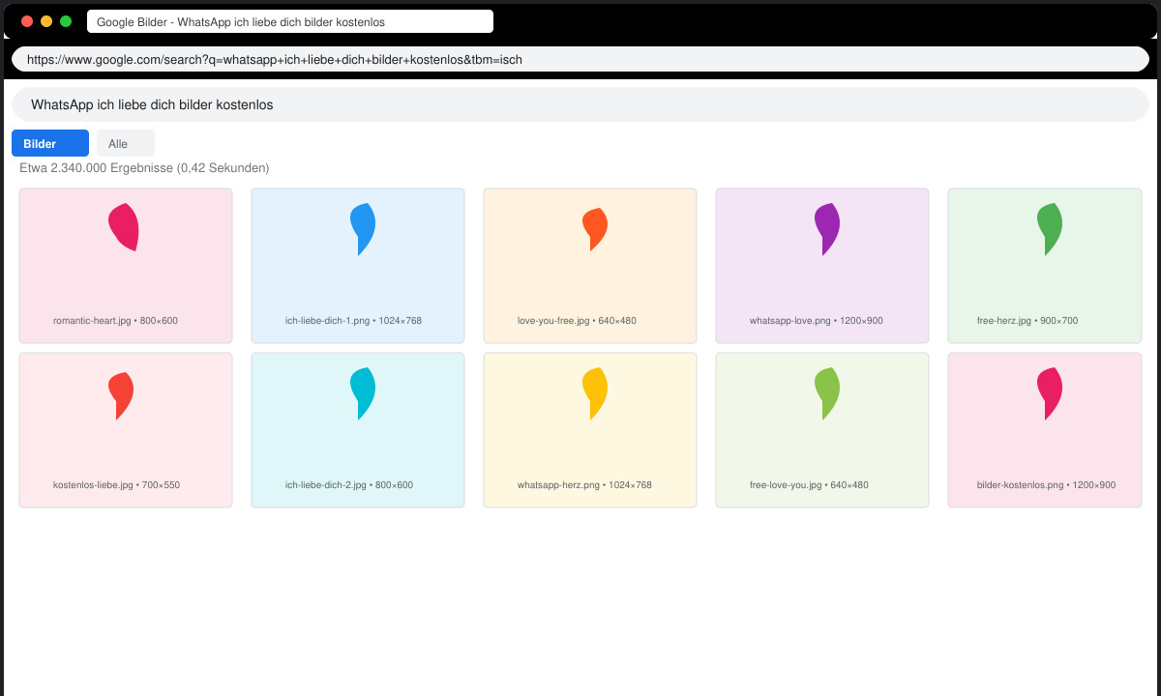Open the ich-liebe-dich-1.png result card
This screenshot has height=696, width=1161.
[358, 266]
